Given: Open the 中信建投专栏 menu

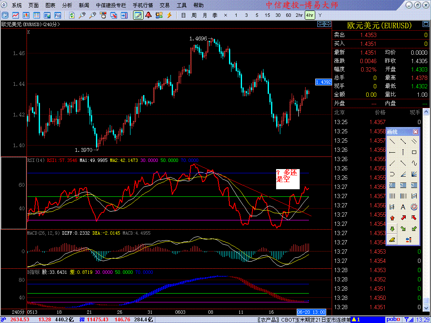Looking at the screenshot, I should (111, 5).
